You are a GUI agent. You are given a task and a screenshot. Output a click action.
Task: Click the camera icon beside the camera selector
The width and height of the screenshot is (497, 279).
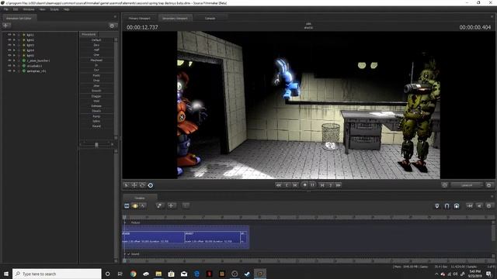click(x=444, y=185)
